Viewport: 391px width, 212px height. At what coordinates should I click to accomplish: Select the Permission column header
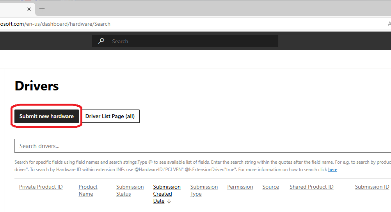tap(240, 187)
